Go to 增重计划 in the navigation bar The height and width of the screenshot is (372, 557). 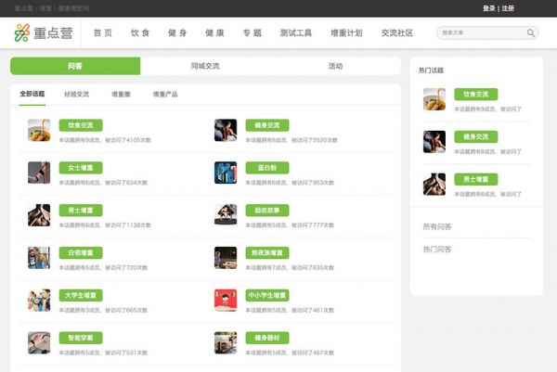[x=346, y=32]
